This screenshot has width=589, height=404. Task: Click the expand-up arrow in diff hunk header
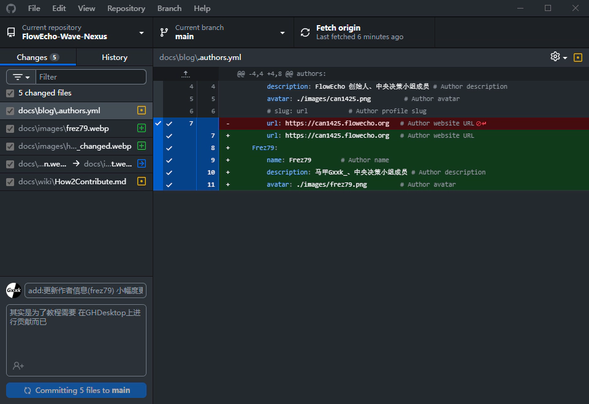point(186,73)
